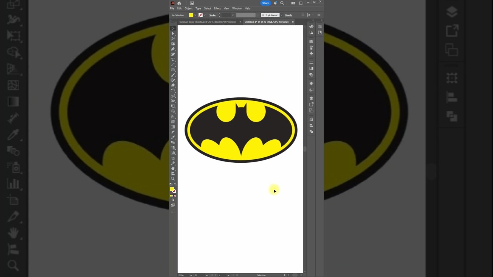
Task: Swap fill and stroke colors
Action: click(x=175, y=184)
